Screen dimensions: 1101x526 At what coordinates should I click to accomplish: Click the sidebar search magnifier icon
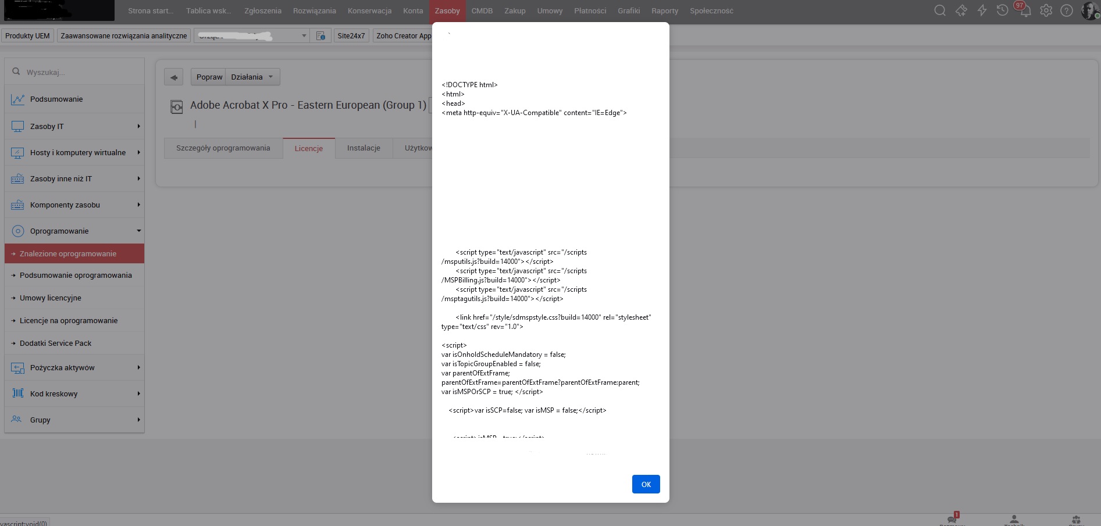click(16, 72)
